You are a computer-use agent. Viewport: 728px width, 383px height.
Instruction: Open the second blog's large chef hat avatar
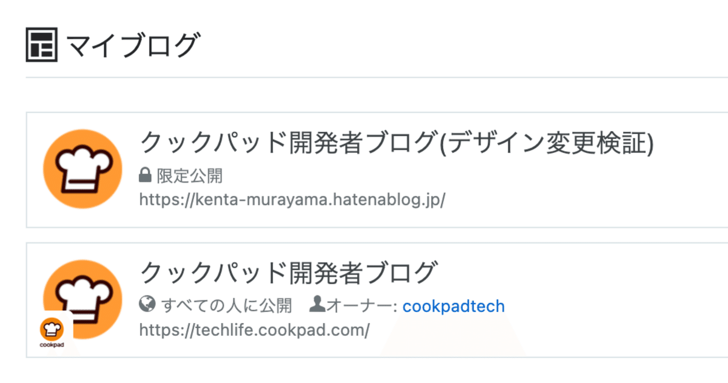[x=83, y=299]
